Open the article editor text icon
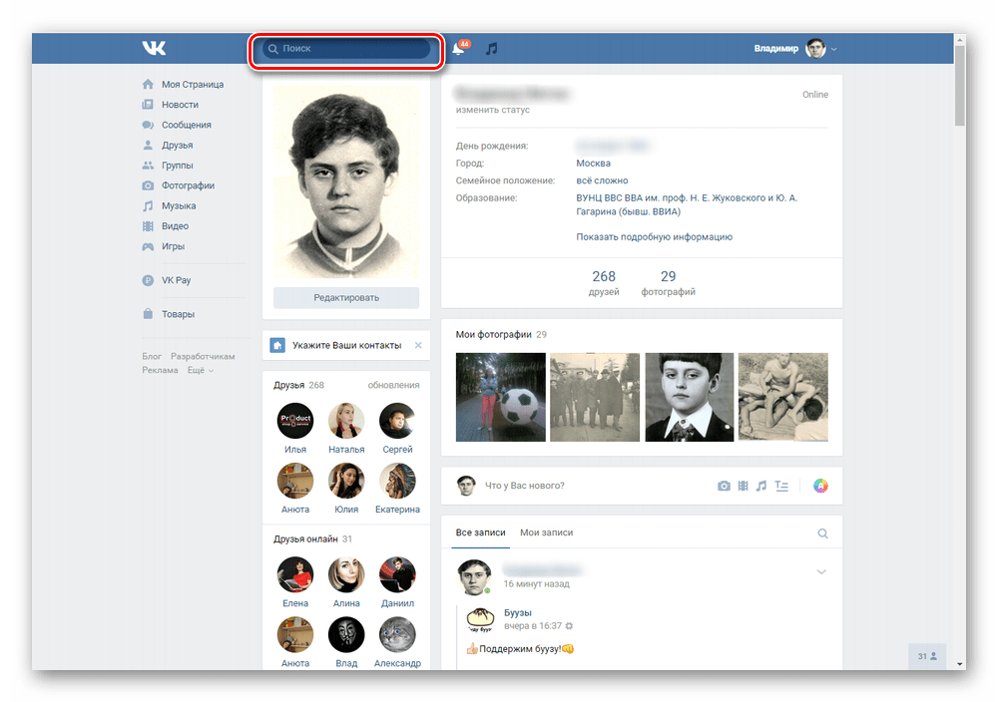 [781, 486]
